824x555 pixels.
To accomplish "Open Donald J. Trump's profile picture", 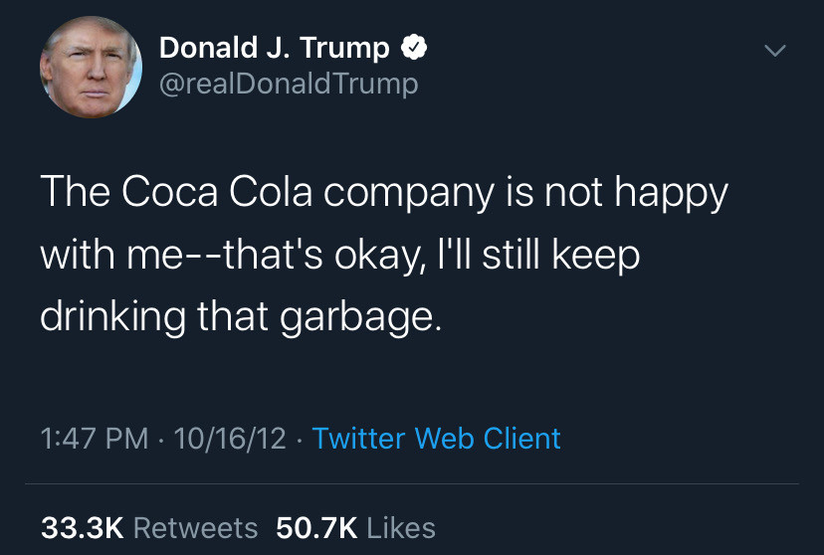I will 91,68.
